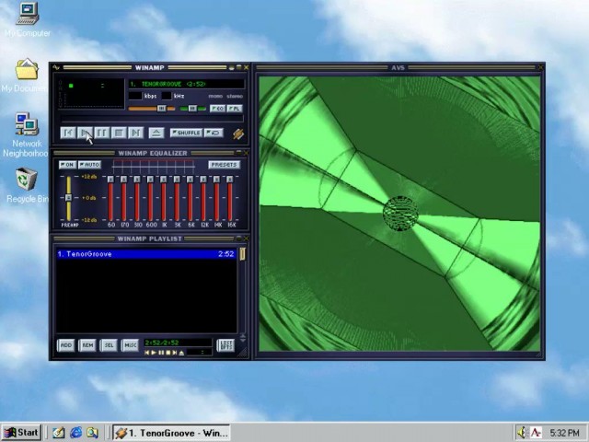Click the Pause button in Winamp

101,134
